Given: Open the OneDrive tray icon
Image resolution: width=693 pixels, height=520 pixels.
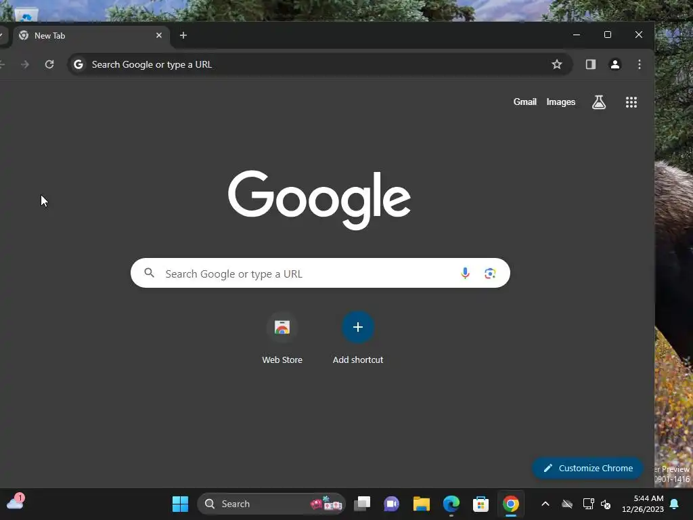Looking at the screenshot, I should pos(567,504).
